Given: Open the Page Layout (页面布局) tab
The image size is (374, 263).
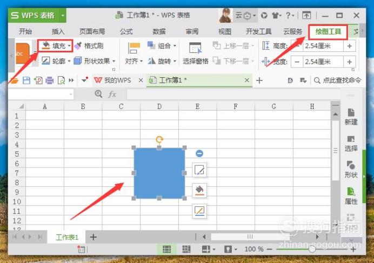Looking at the screenshot, I should pyautogui.click(x=92, y=31).
